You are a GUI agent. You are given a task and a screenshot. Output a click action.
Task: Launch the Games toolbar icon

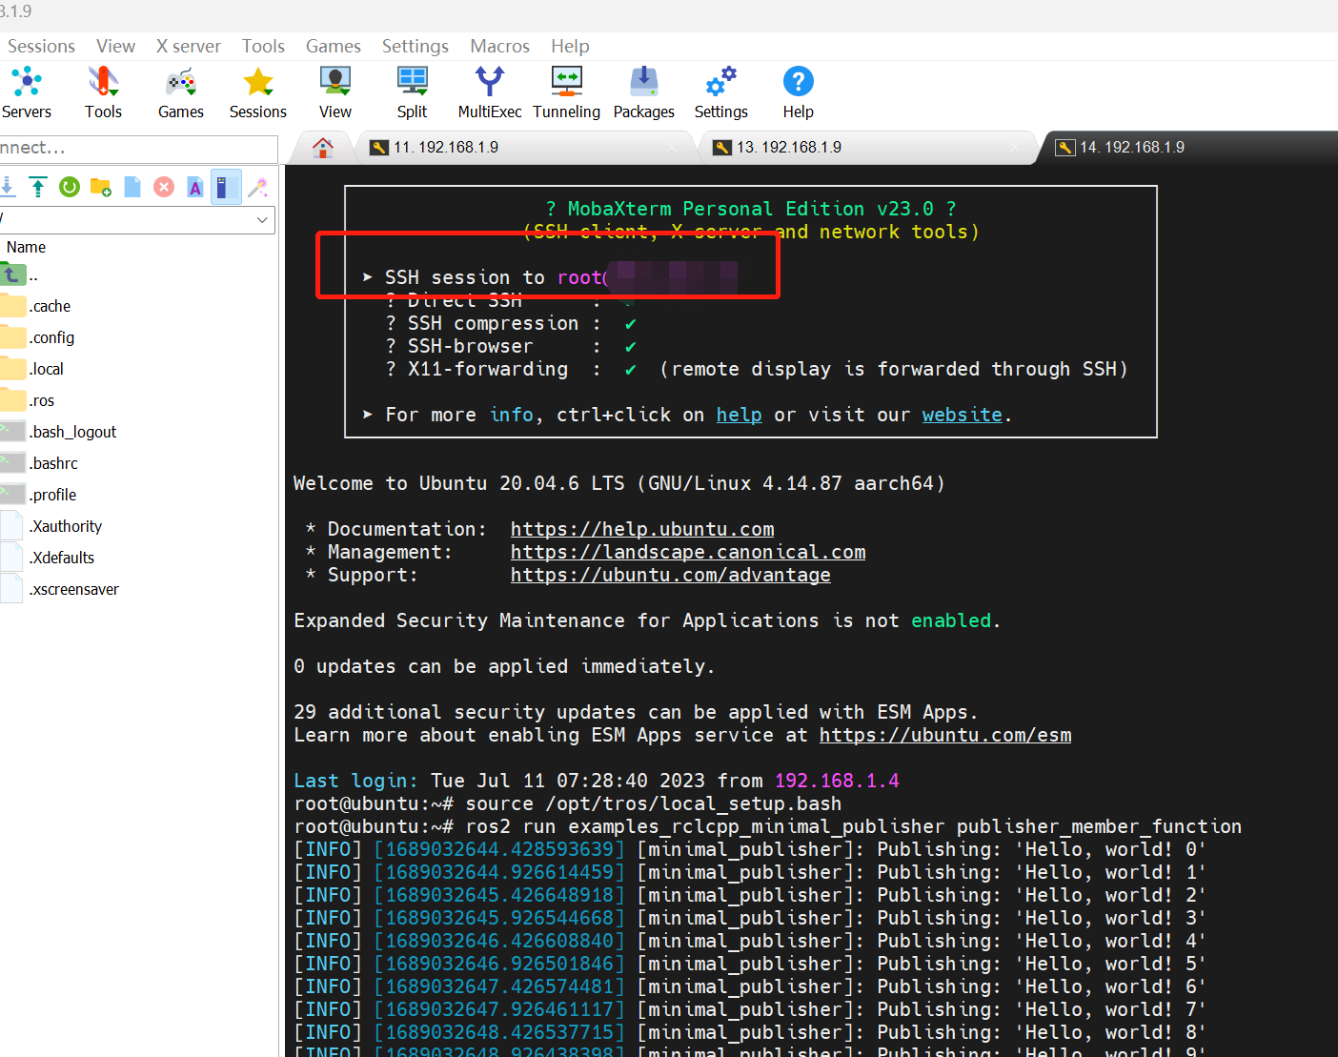click(181, 92)
